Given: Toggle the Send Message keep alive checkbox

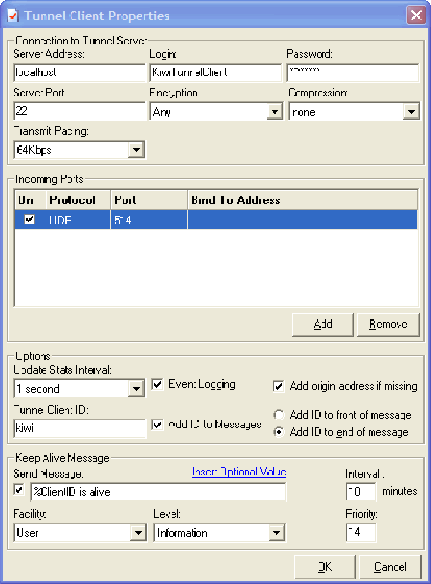Looking at the screenshot, I should coord(19,489).
